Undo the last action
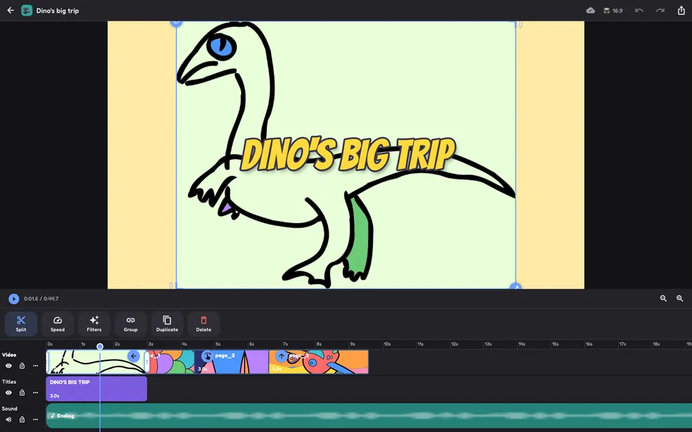Viewport: 692px width, 432px height. tap(638, 10)
